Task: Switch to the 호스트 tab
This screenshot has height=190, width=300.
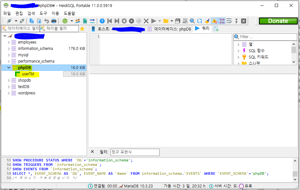Action: pos(117,29)
